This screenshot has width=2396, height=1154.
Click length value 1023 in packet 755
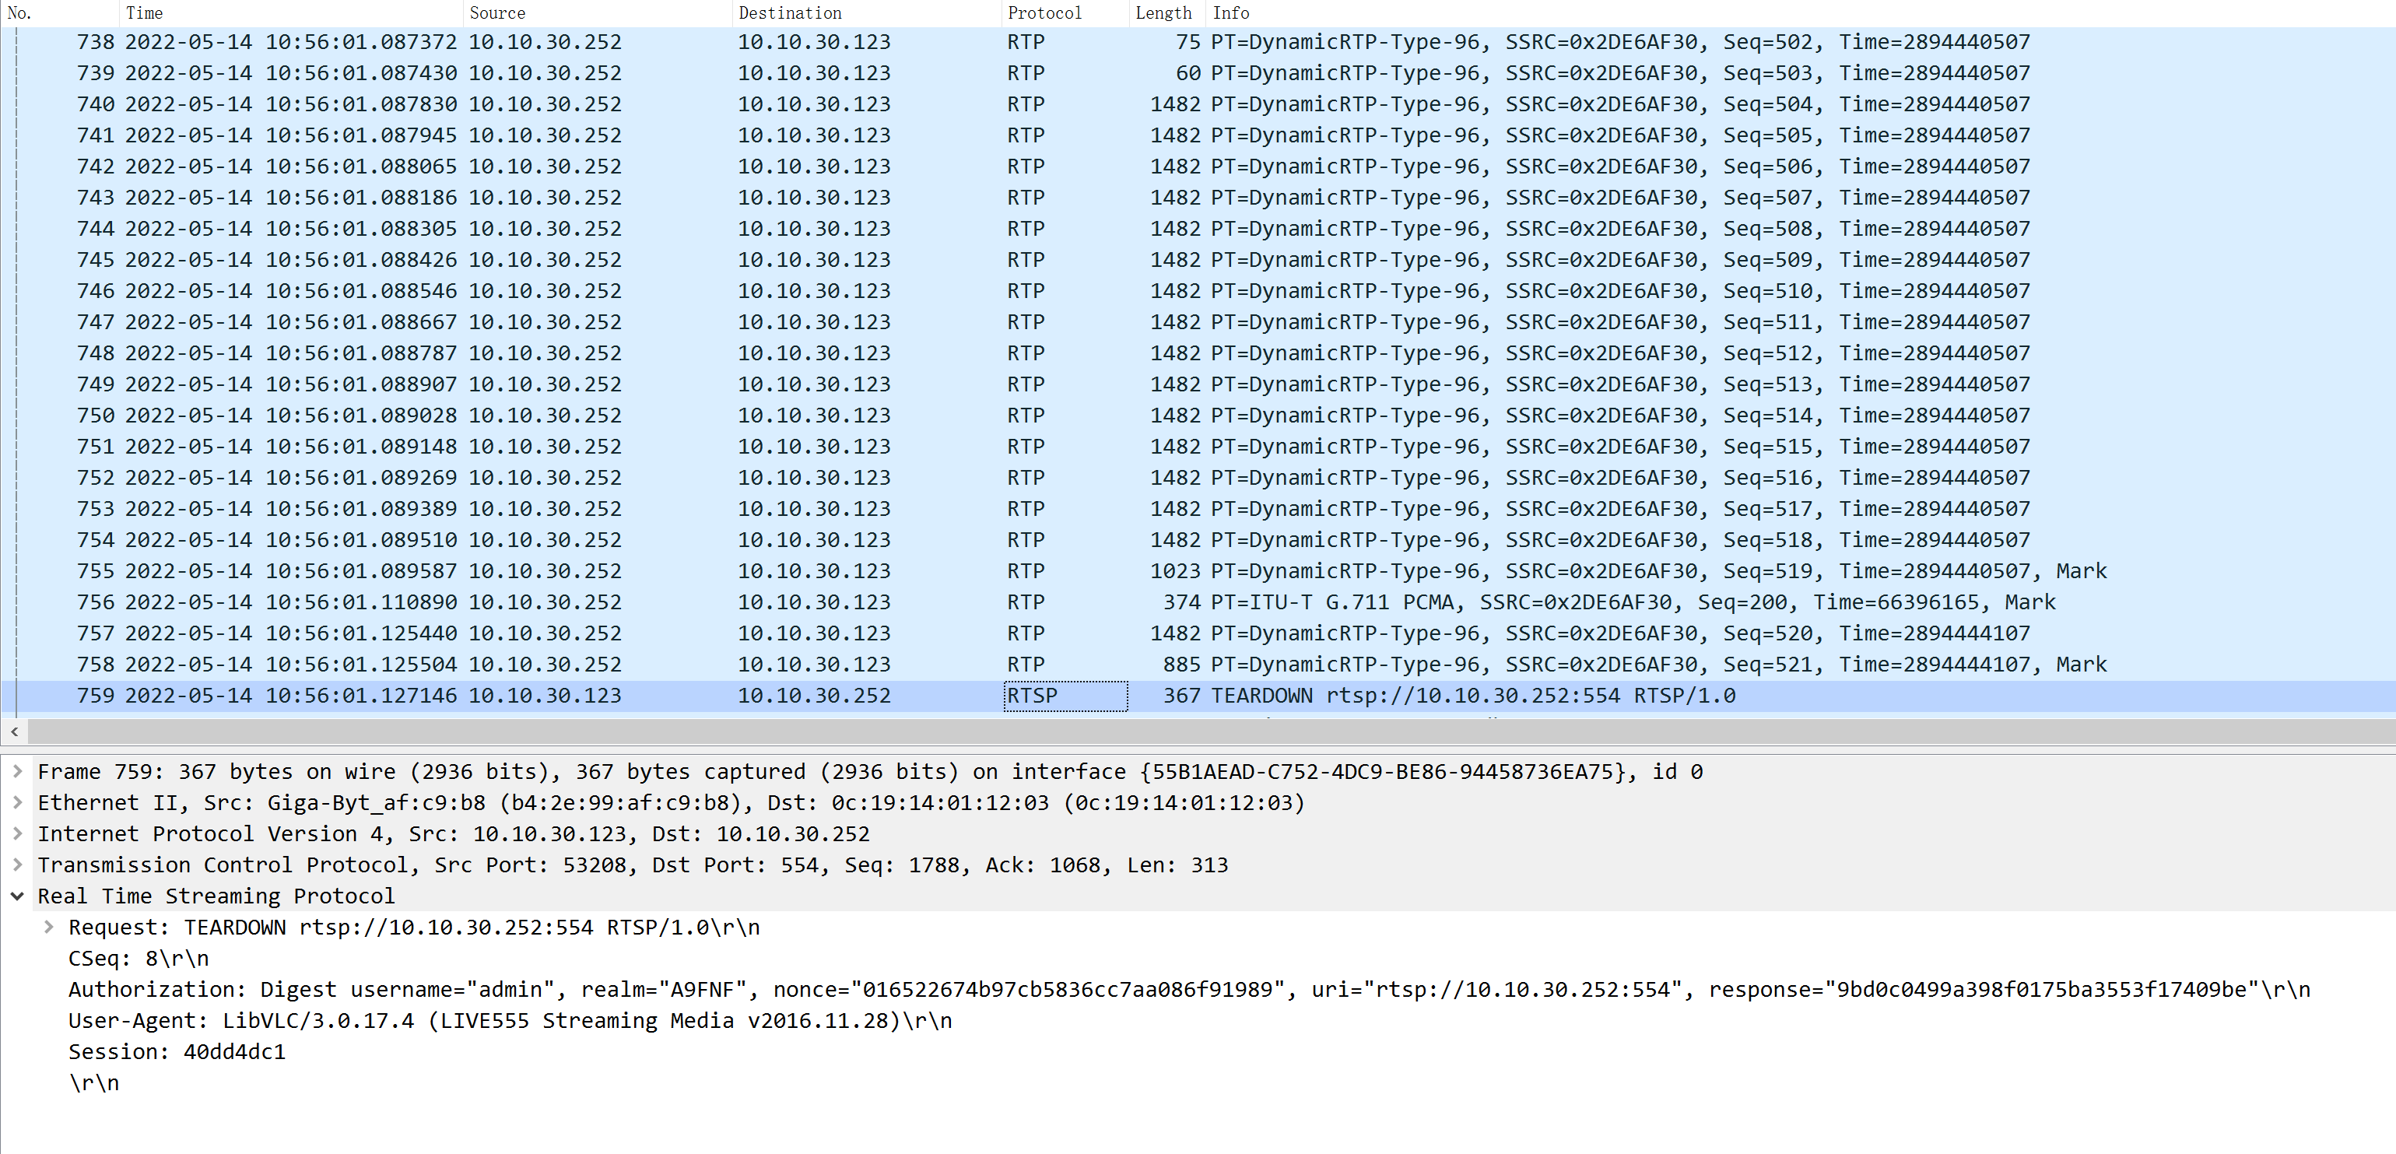click(x=1175, y=571)
